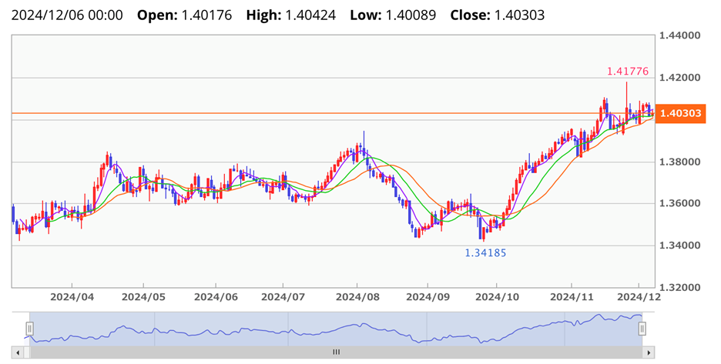Click the 2024/08 date axis label
The width and height of the screenshot is (721, 364).
[357, 297]
